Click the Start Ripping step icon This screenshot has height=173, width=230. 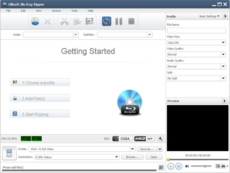point(15,114)
